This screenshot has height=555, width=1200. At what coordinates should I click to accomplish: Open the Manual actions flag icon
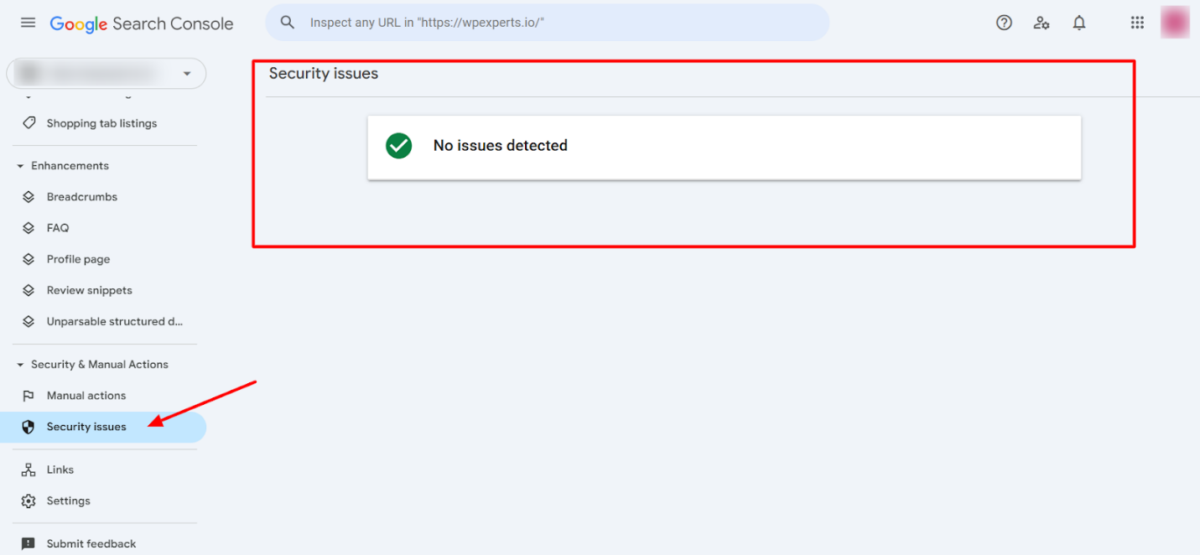(x=29, y=395)
